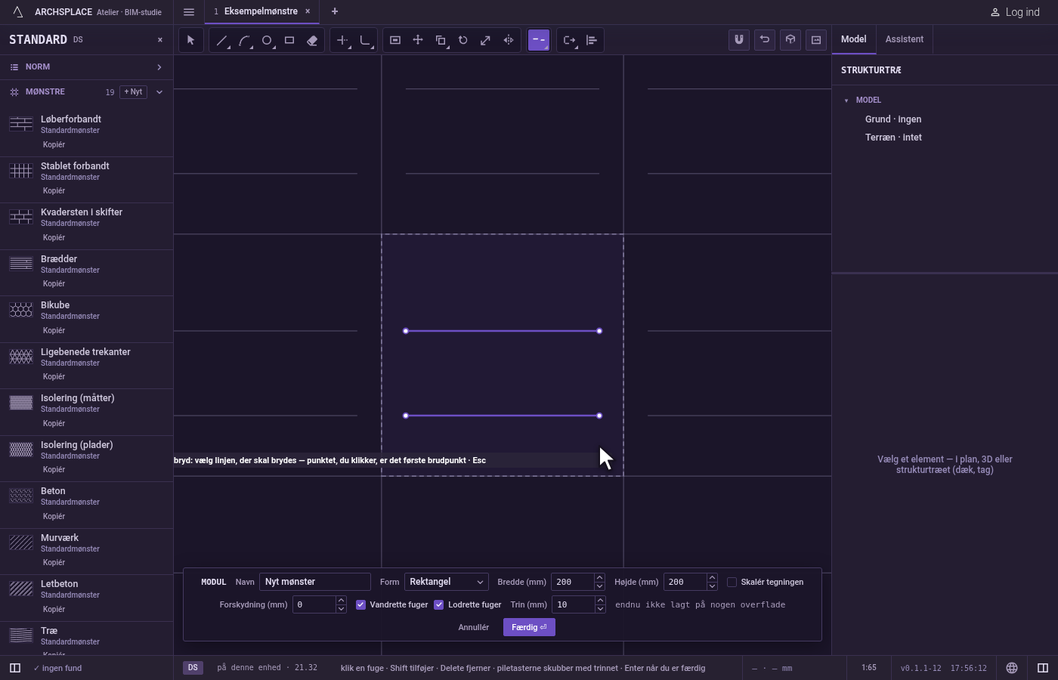Click the Færdig button
Screen dimensions: 1058x680
529,627
